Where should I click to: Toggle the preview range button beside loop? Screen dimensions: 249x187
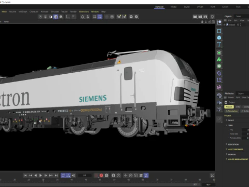click(68, 176)
